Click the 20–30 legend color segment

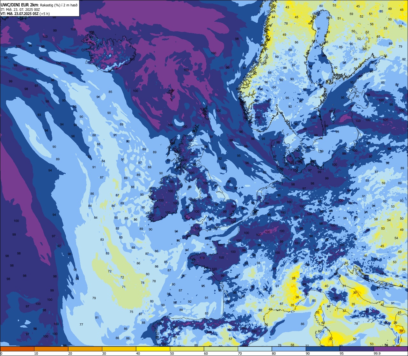(x=85, y=349)
